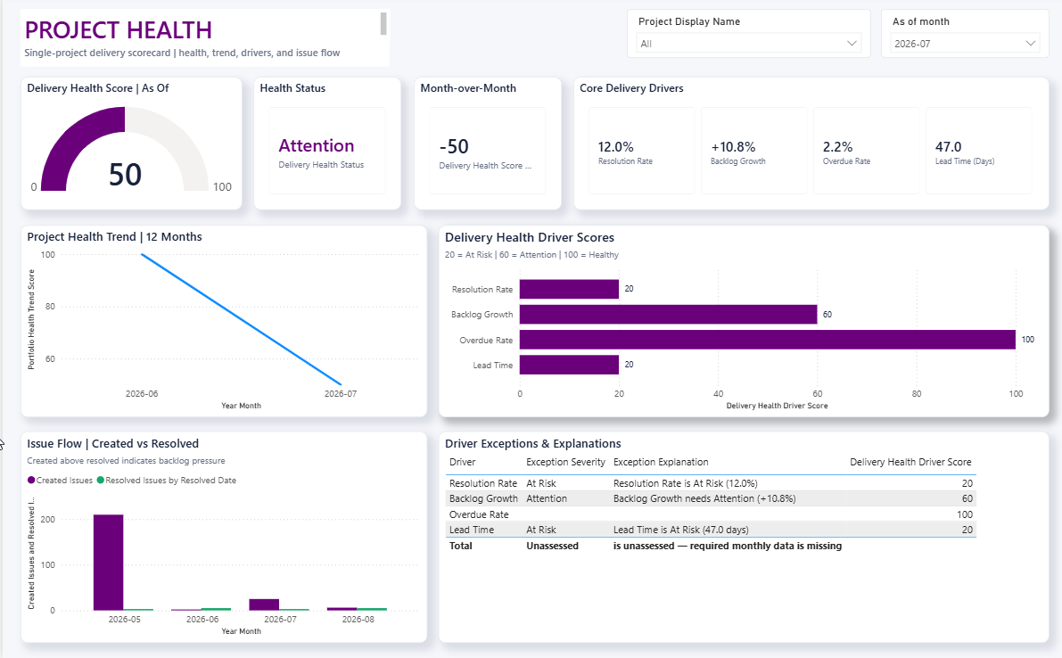Sort table by Exception Severity column header
Viewport: 1062px width, 658px height.
pos(565,462)
